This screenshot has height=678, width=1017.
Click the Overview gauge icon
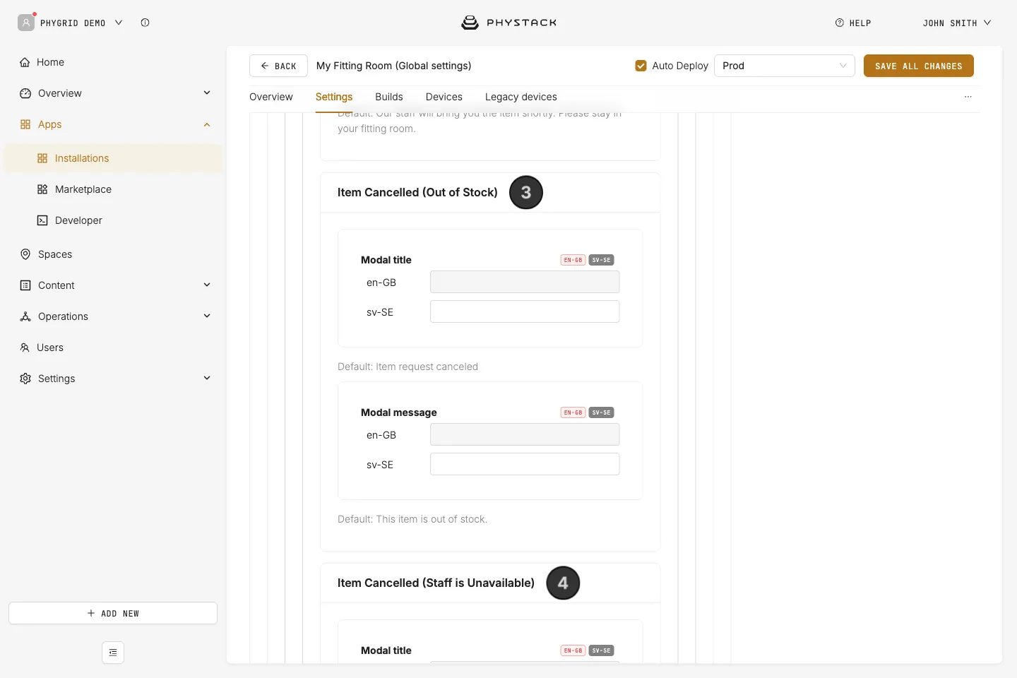point(25,93)
